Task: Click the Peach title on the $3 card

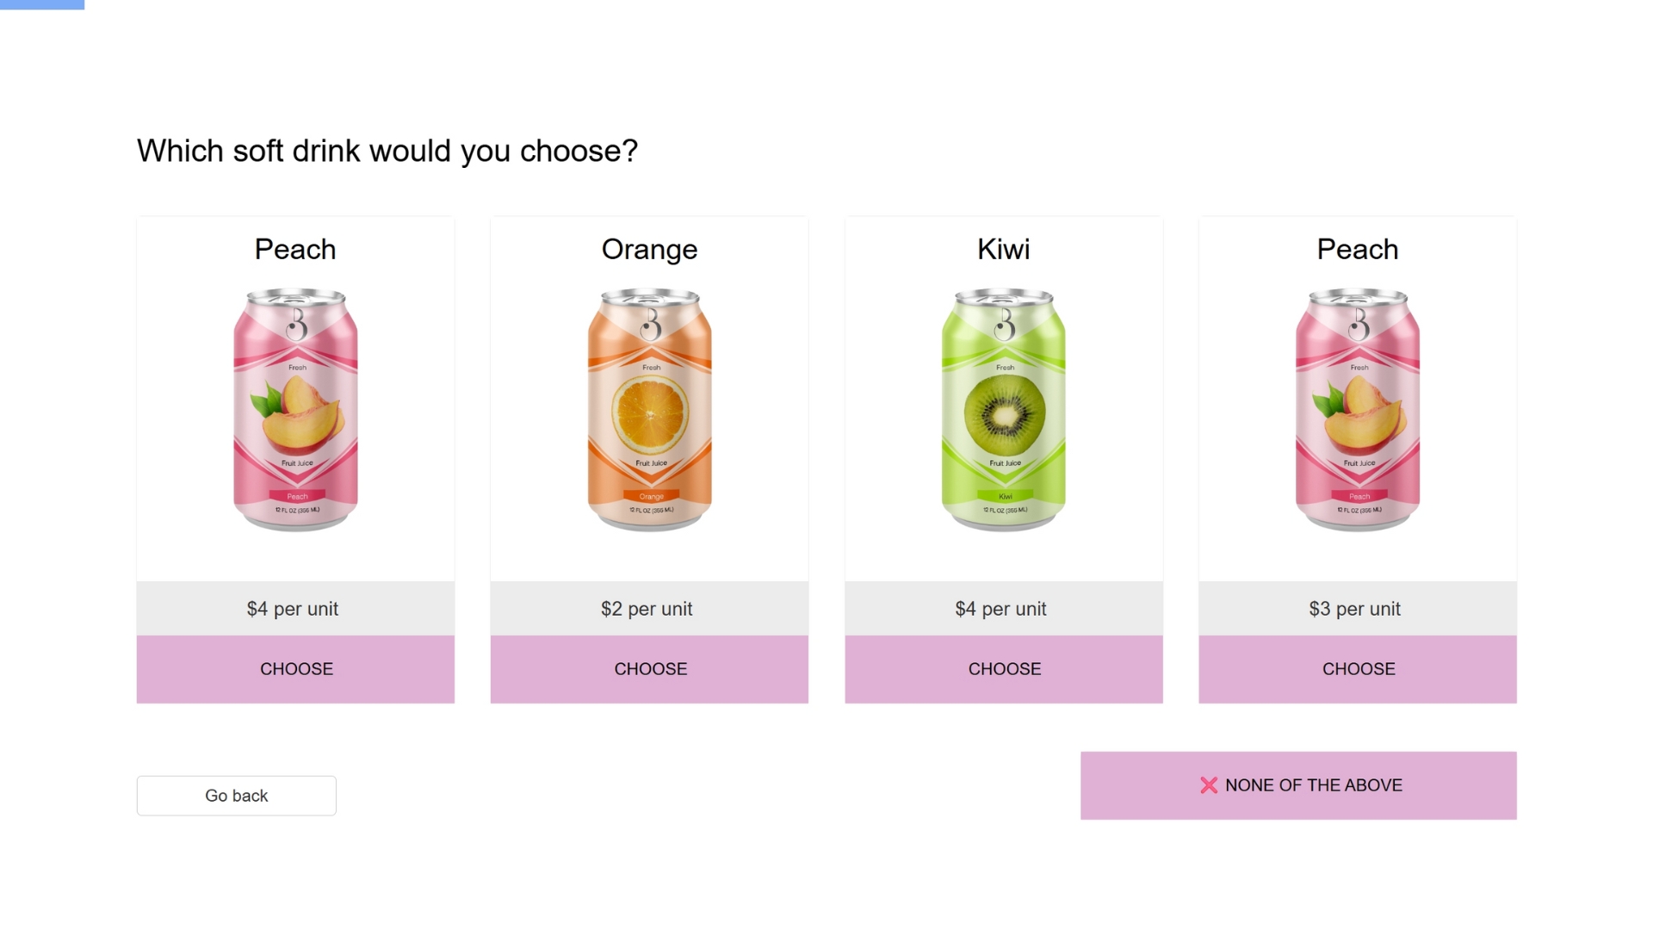Action: (x=1357, y=250)
